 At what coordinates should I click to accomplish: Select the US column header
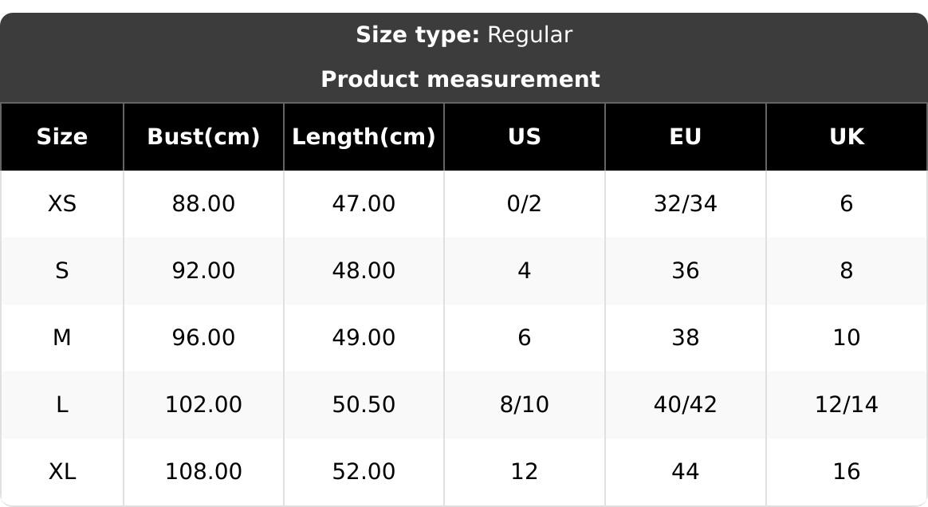[524, 137]
